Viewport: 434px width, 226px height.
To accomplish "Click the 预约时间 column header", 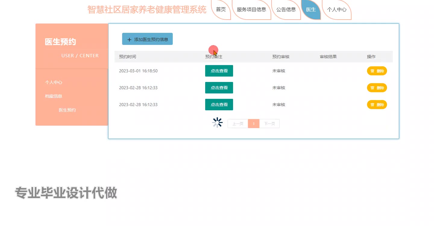I will [127, 57].
